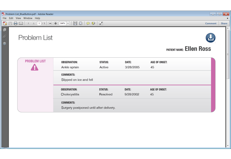Close the Adobe Reader window
Viewport: 231px width, 159px height.
pyautogui.click(x=226, y=14)
